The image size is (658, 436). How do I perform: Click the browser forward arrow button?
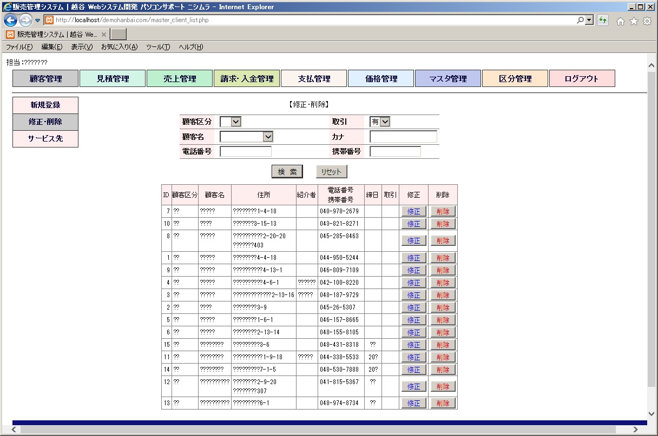(x=25, y=21)
